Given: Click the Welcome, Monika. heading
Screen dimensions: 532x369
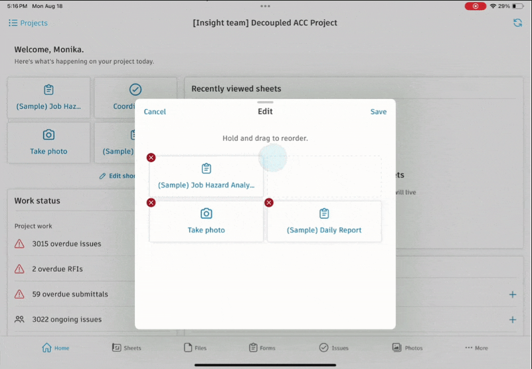Looking at the screenshot, I should (x=49, y=50).
